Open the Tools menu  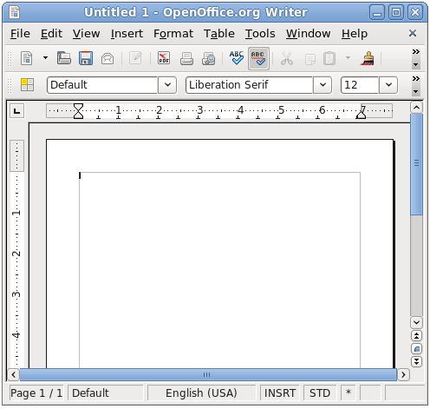[x=260, y=34]
